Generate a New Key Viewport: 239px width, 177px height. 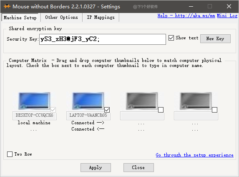coord(215,38)
